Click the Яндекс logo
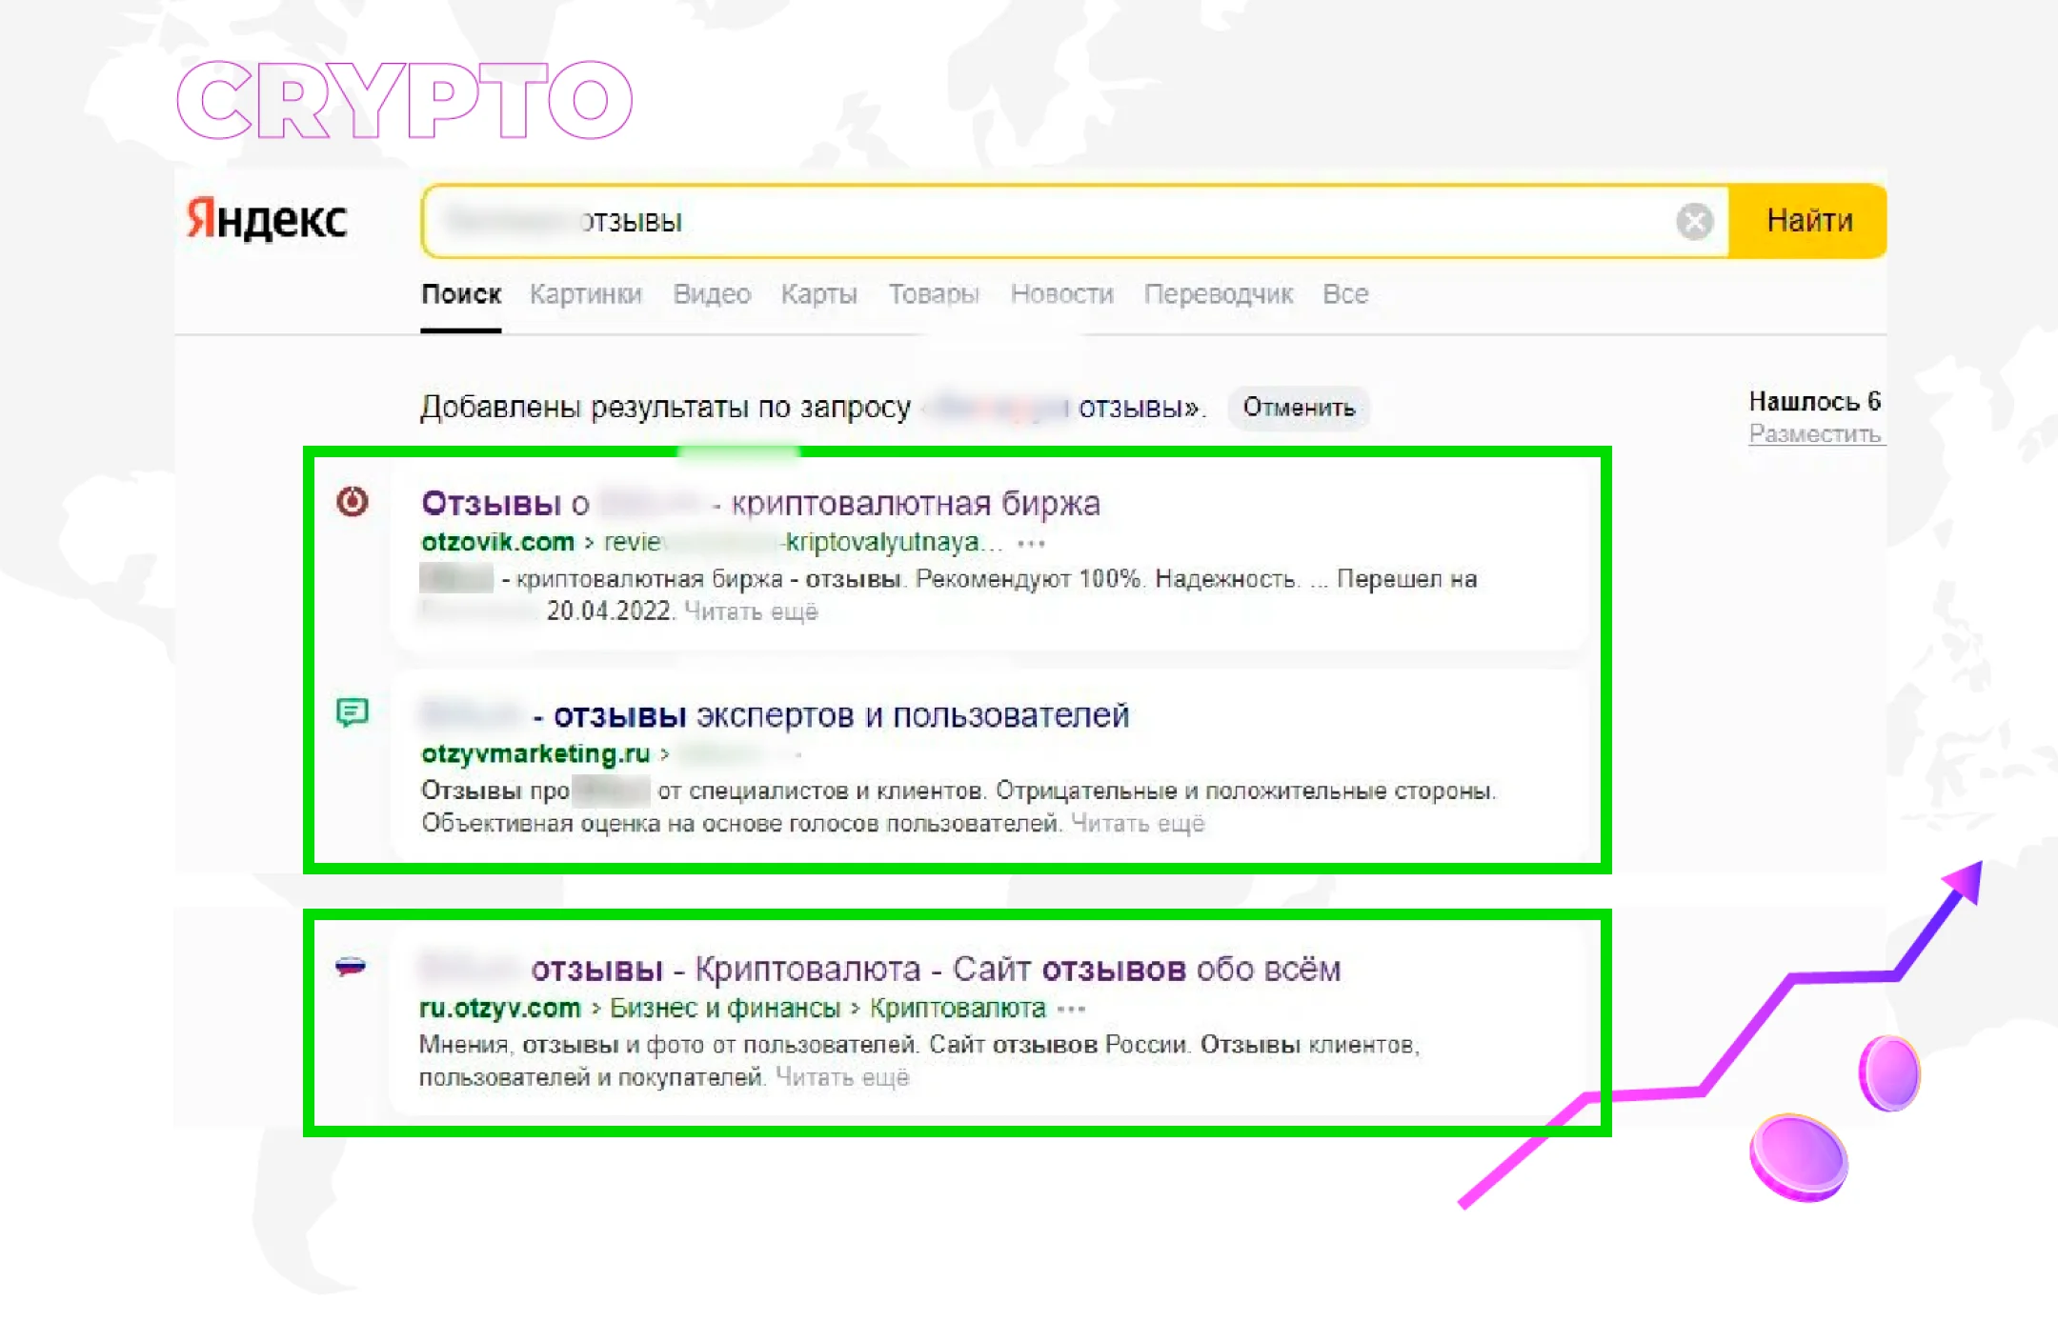 (x=267, y=219)
